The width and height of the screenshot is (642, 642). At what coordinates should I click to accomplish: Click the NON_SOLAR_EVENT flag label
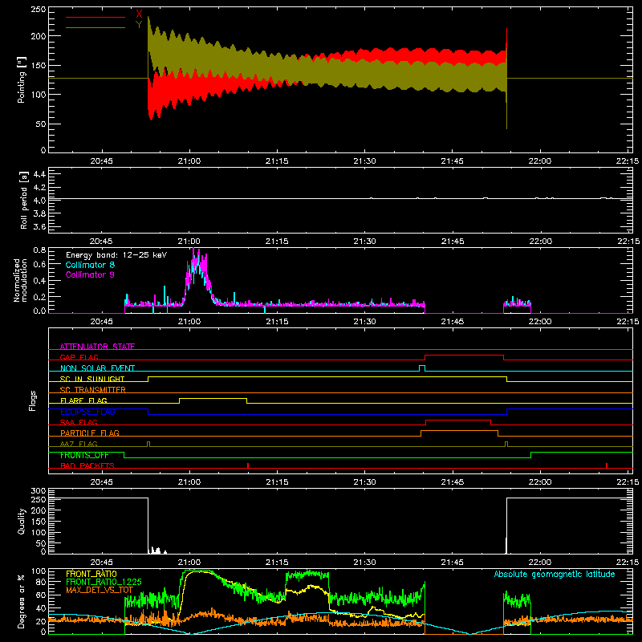pos(97,368)
